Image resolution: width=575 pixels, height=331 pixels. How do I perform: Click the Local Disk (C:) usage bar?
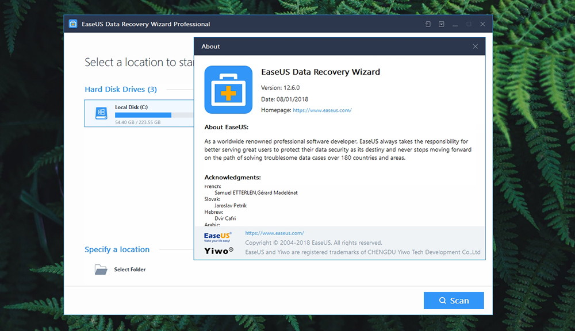[x=154, y=115]
